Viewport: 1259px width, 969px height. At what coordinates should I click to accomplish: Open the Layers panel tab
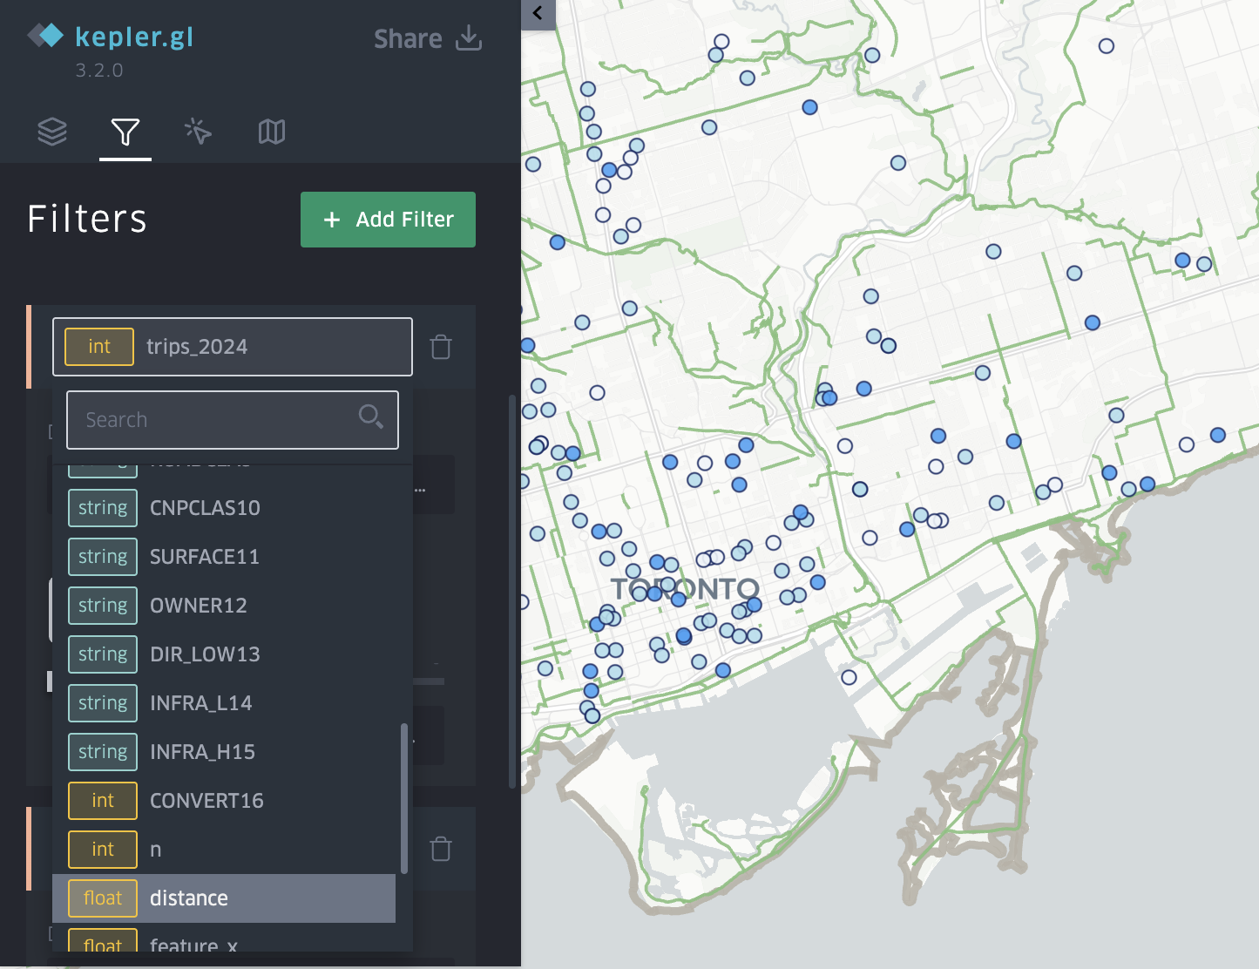(52, 132)
